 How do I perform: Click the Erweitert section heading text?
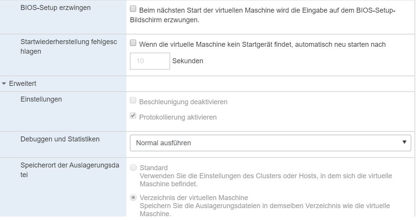point(23,84)
